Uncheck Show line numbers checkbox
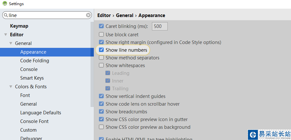Viewport: 291px width, 140px height. (101, 50)
